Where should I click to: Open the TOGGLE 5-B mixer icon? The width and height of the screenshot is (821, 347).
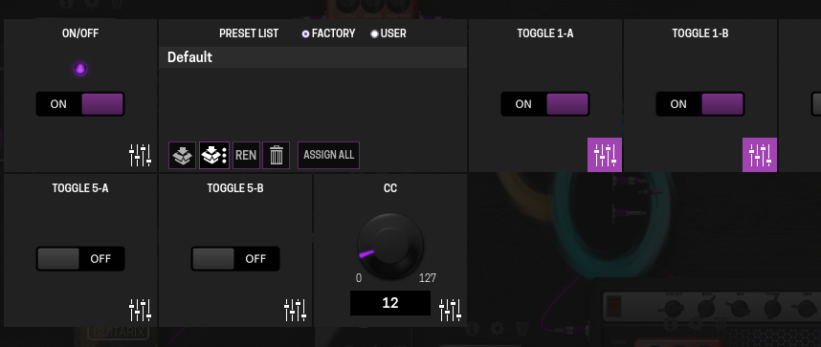295,311
